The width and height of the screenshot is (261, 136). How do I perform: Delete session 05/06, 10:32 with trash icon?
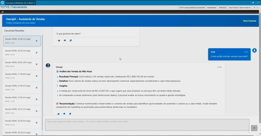37,53
